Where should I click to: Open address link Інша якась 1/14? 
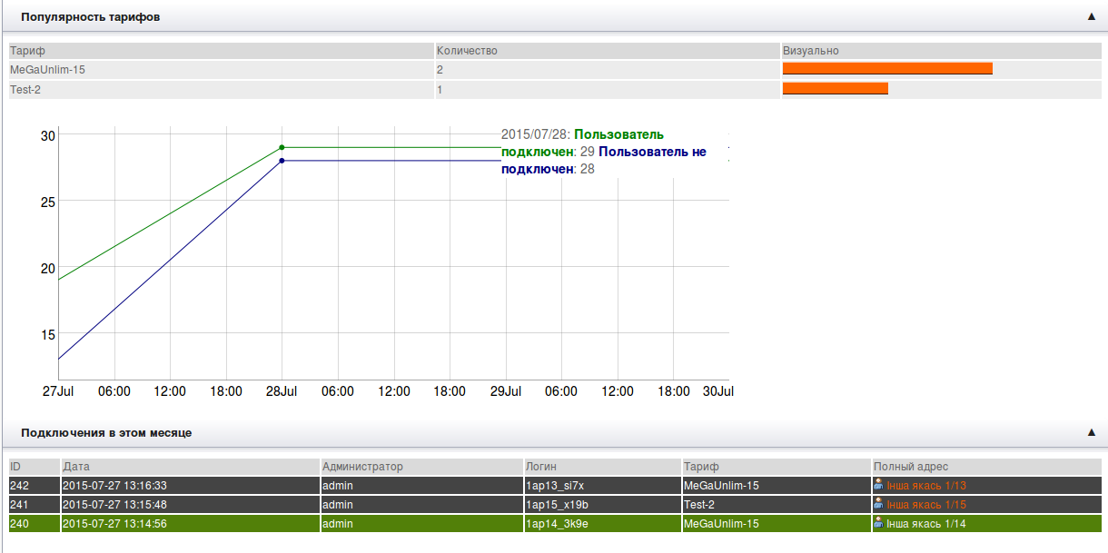point(926,524)
